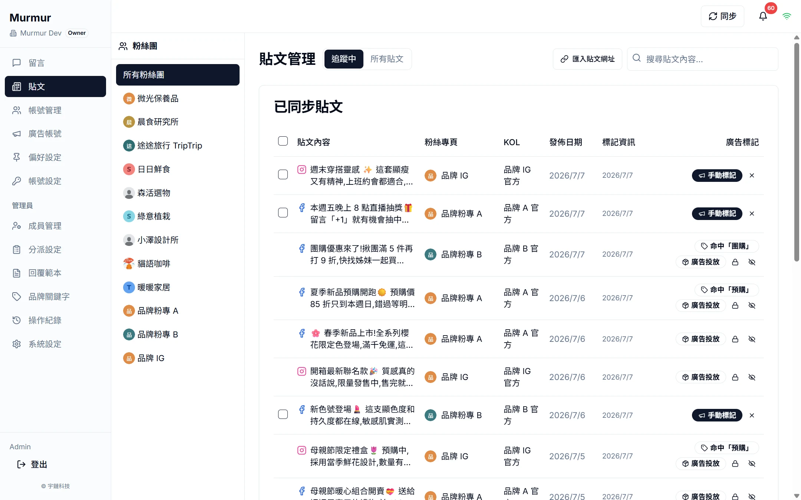
Task: Open 回覆範本 in the sidebar
Action: pyautogui.click(x=55, y=273)
